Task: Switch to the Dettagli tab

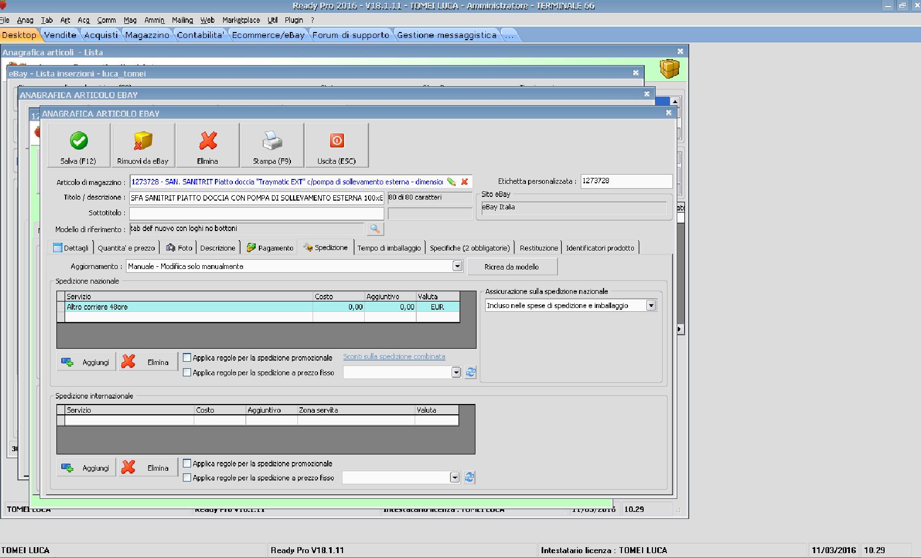Action: 71,248
